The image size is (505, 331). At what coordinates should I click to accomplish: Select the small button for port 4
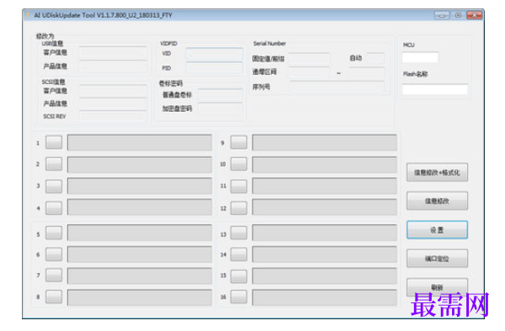click(54, 208)
